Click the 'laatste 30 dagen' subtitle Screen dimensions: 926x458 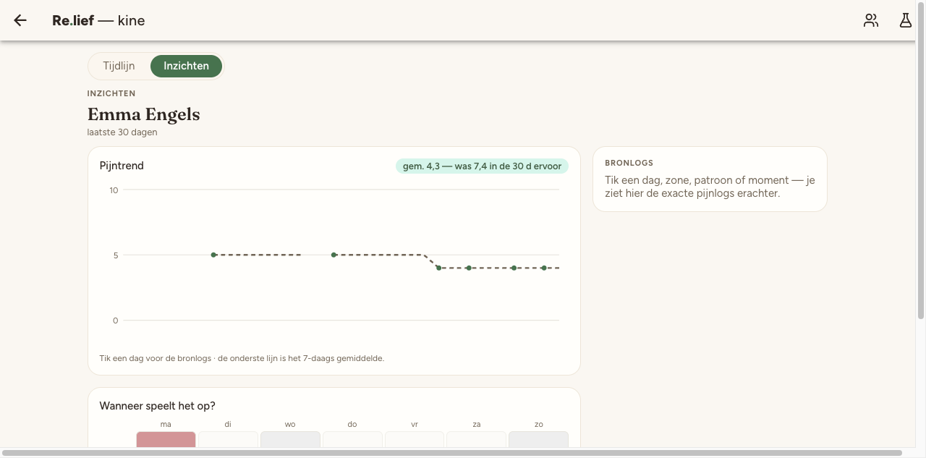coord(122,132)
